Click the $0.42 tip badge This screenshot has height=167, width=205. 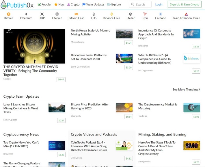[61, 79]
